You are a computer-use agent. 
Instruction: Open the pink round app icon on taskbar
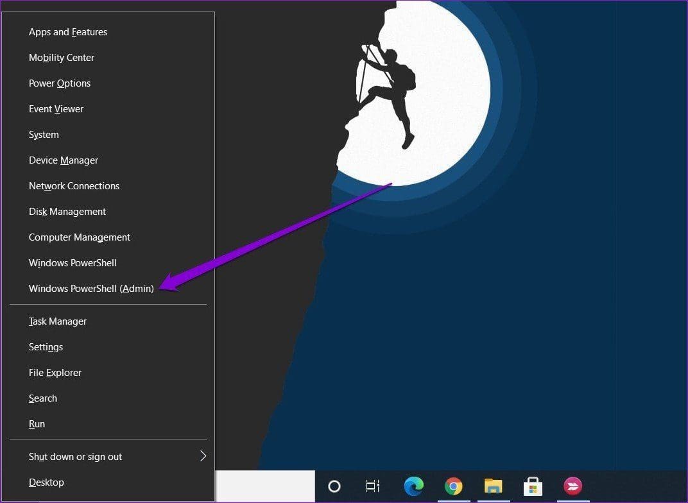click(572, 486)
